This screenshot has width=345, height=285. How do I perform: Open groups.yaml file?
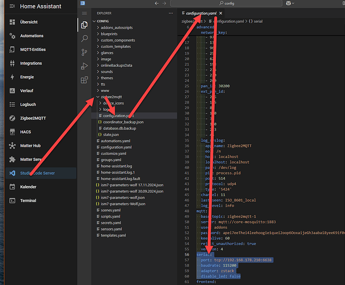click(x=111, y=160)
